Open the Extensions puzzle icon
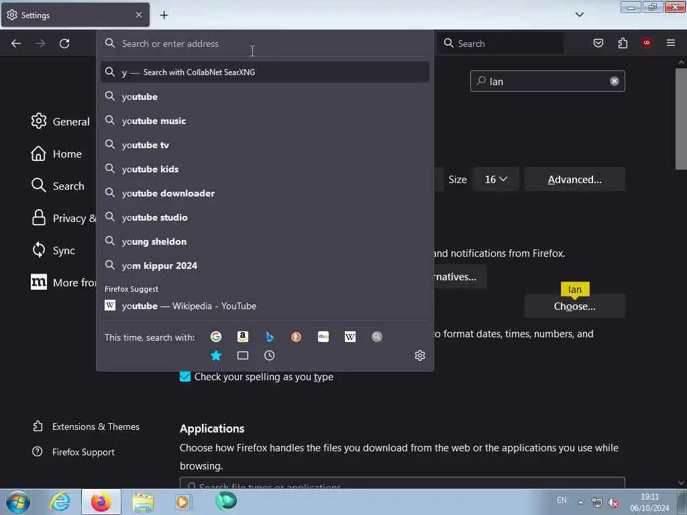 coord(623,43)
